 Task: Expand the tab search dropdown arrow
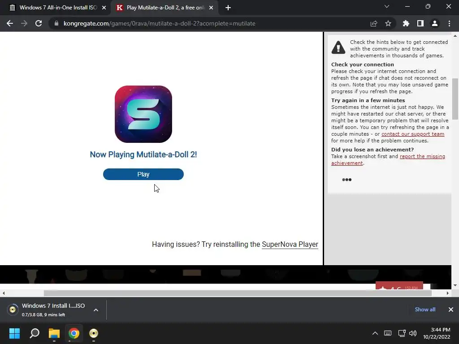pos(387,6)
